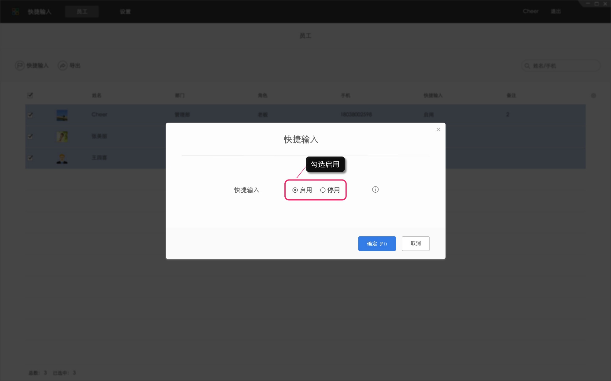Click the 导出 export icon
The image size is (611, 381).
coord(62,65)
